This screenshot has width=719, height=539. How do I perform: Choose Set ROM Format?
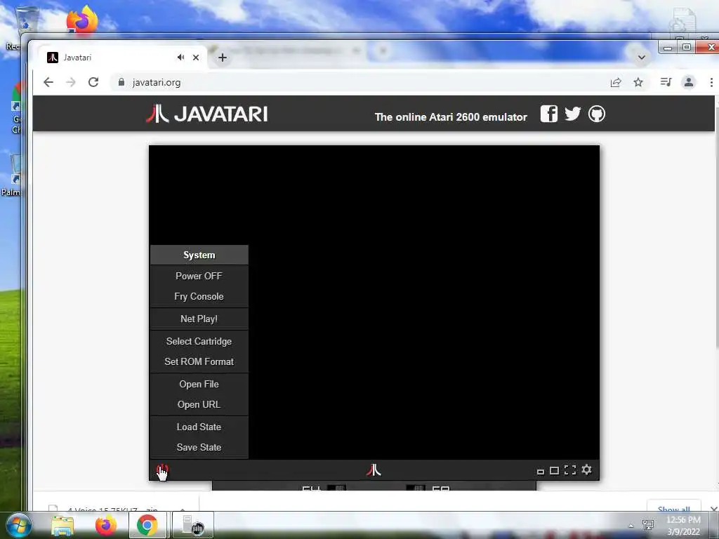point(199,361)
